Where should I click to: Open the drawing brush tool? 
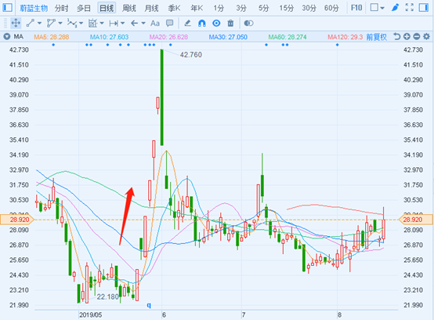coord(396,7)
